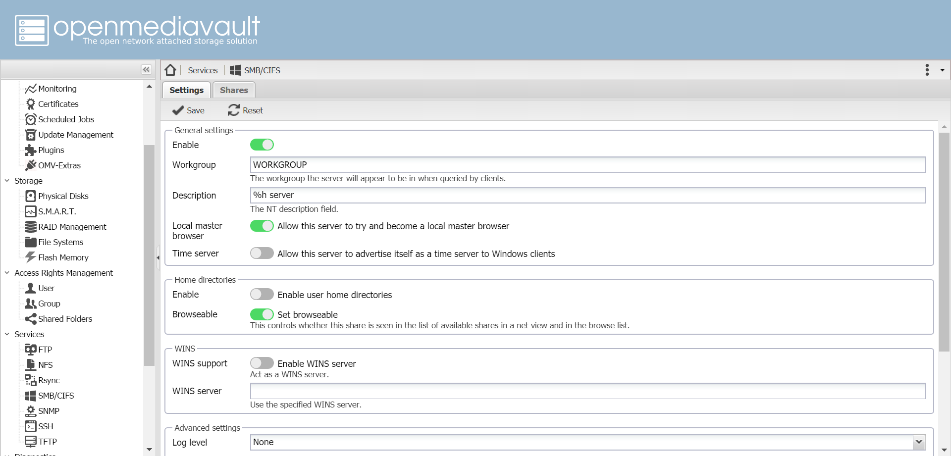The height and width of the screenshot is (456, 951).
Task: Click the openmediavault logo icon
Action: [32, 30]
